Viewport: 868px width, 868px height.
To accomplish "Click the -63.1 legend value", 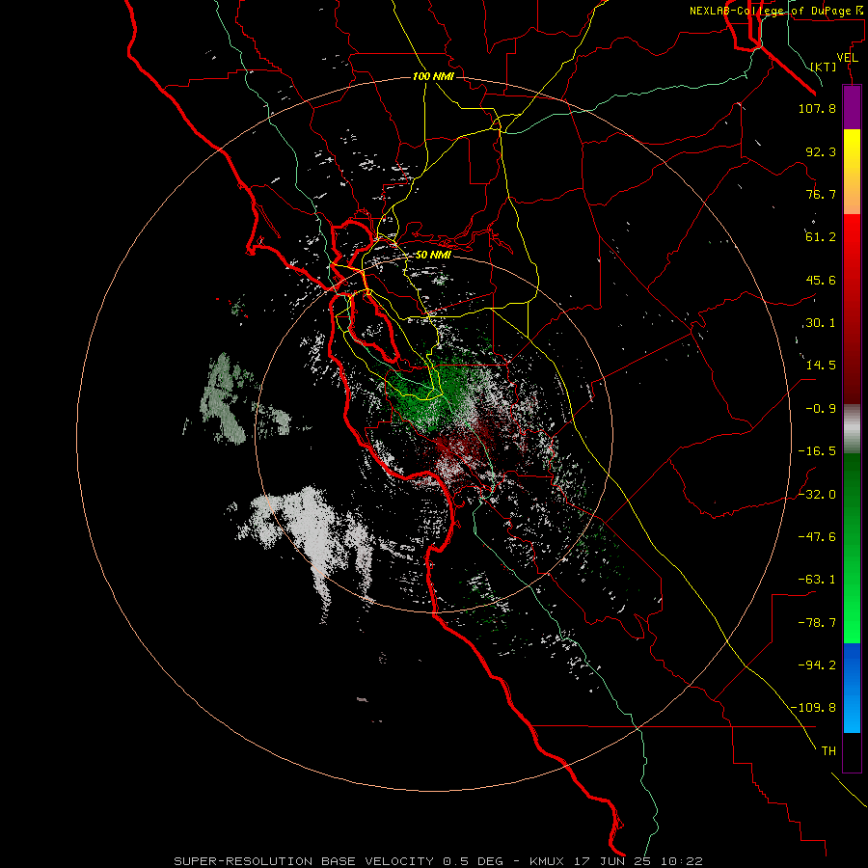I will tap(817, 580).
